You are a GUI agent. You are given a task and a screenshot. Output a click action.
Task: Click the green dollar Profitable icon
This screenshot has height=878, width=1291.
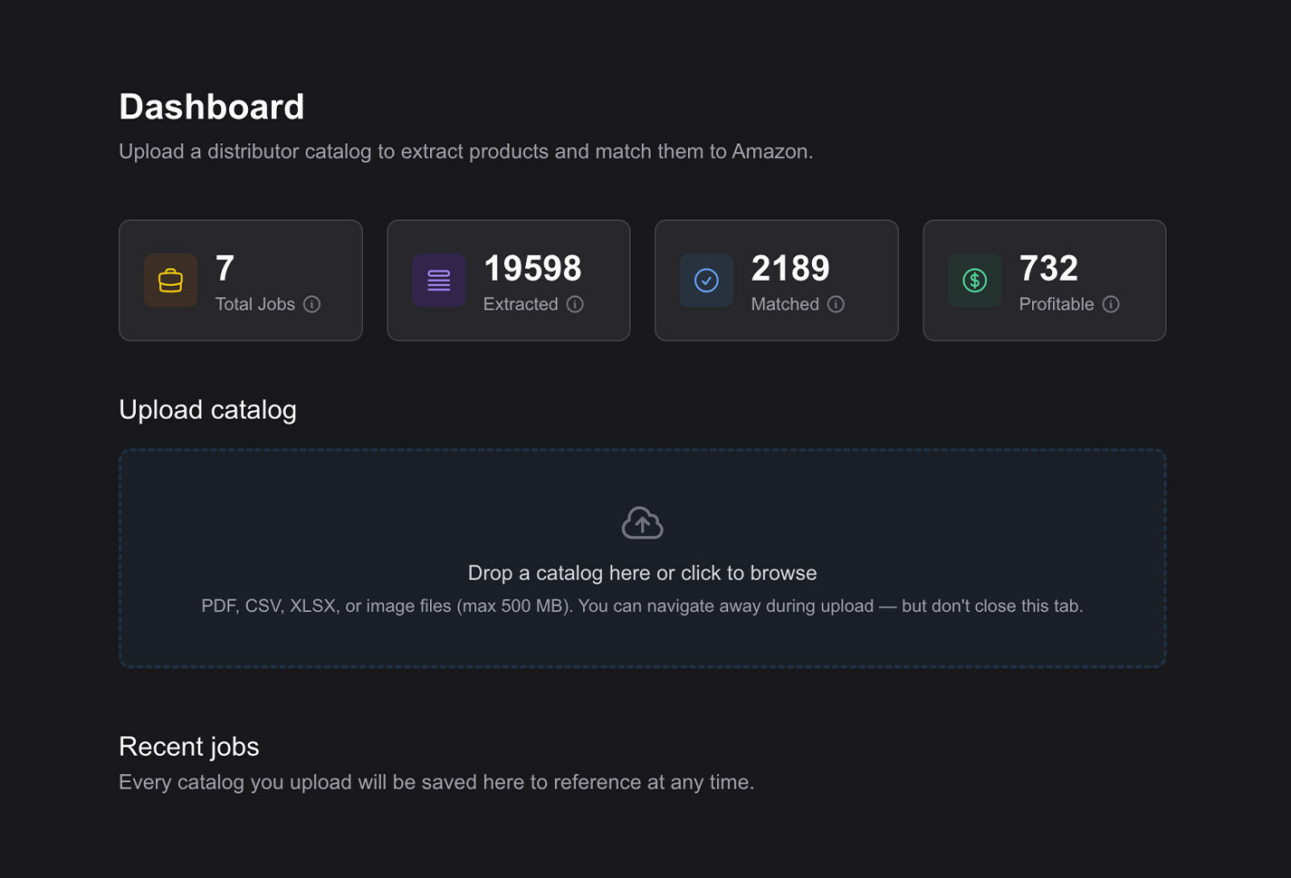974,281
